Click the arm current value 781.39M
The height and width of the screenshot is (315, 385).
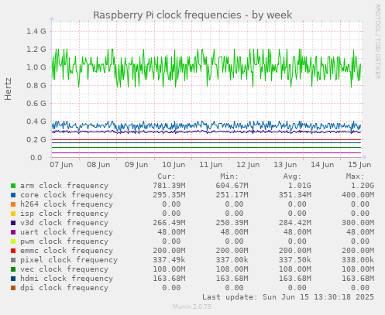169,186
